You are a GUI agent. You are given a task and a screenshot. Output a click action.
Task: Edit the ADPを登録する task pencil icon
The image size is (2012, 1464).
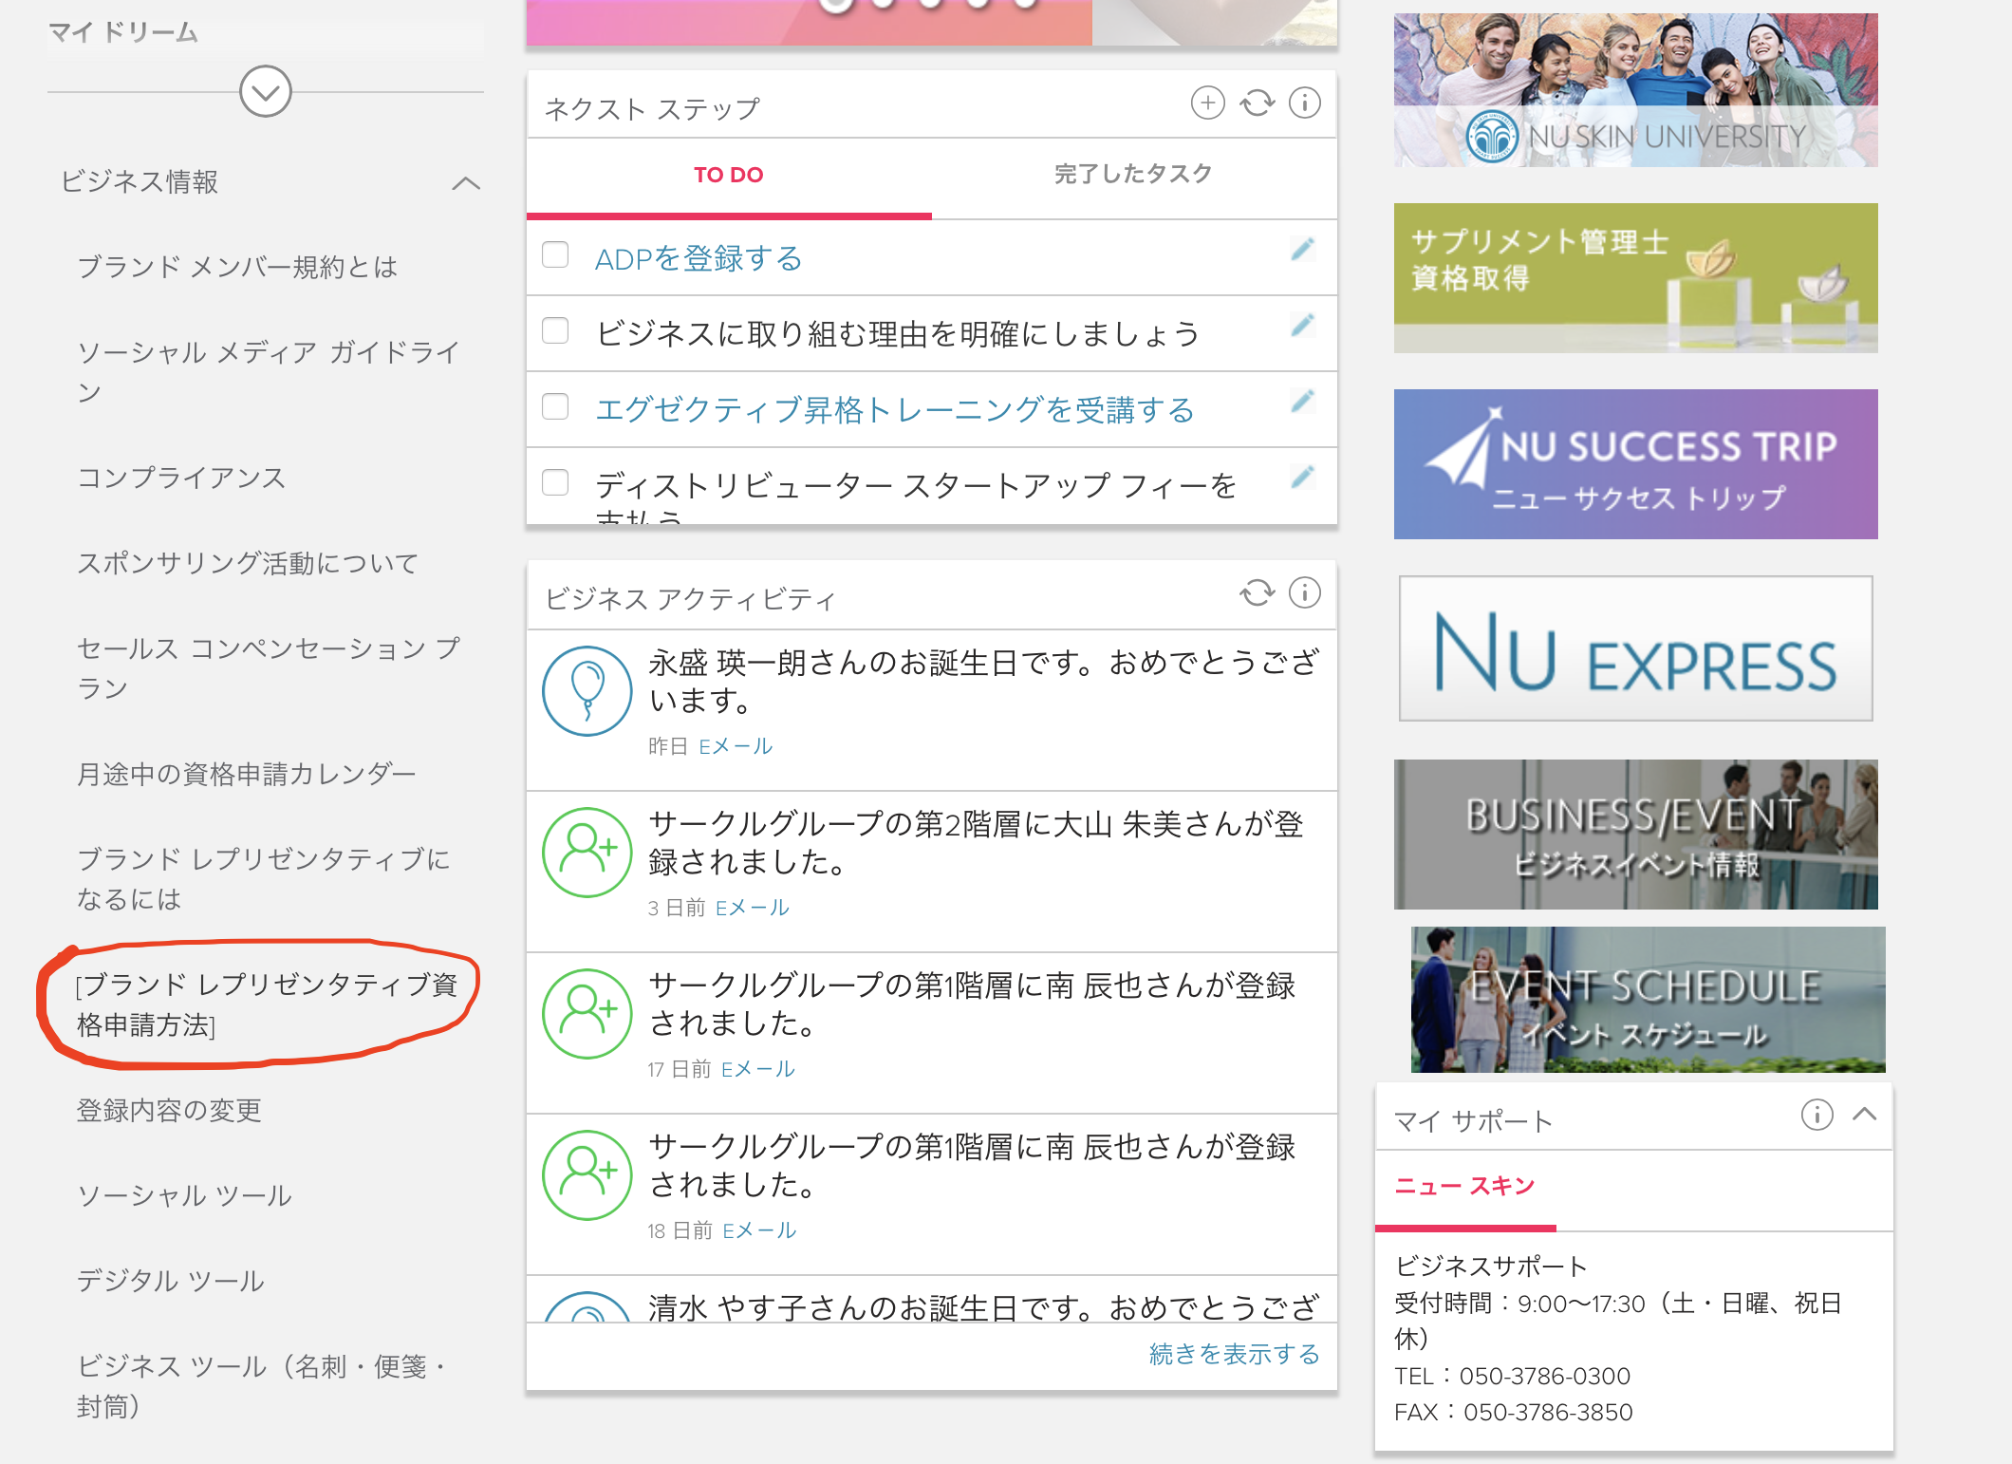coord(1302,250)
